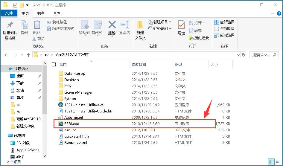Click Copy path (复制路径)
The width and height of the screenshot is (283, 166).
[x=57, y=22]
